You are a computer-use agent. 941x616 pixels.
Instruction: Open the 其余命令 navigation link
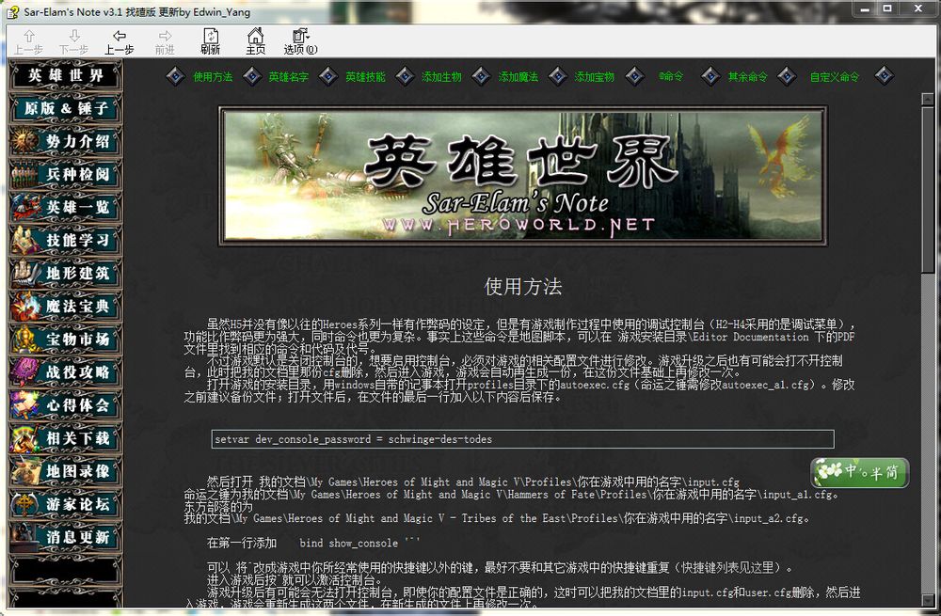click(x=747, y=77)
